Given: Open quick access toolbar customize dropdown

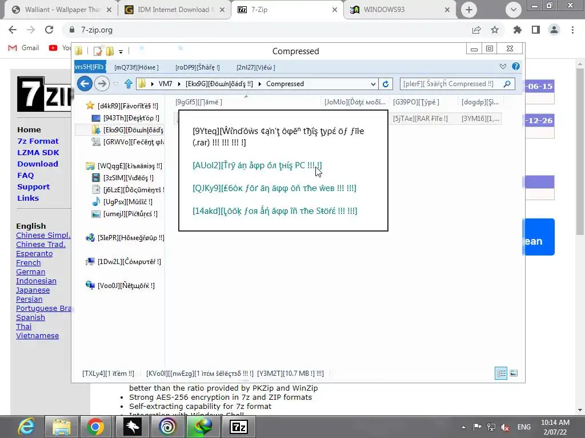Looking at the screenshot, I should pos(121,51).
